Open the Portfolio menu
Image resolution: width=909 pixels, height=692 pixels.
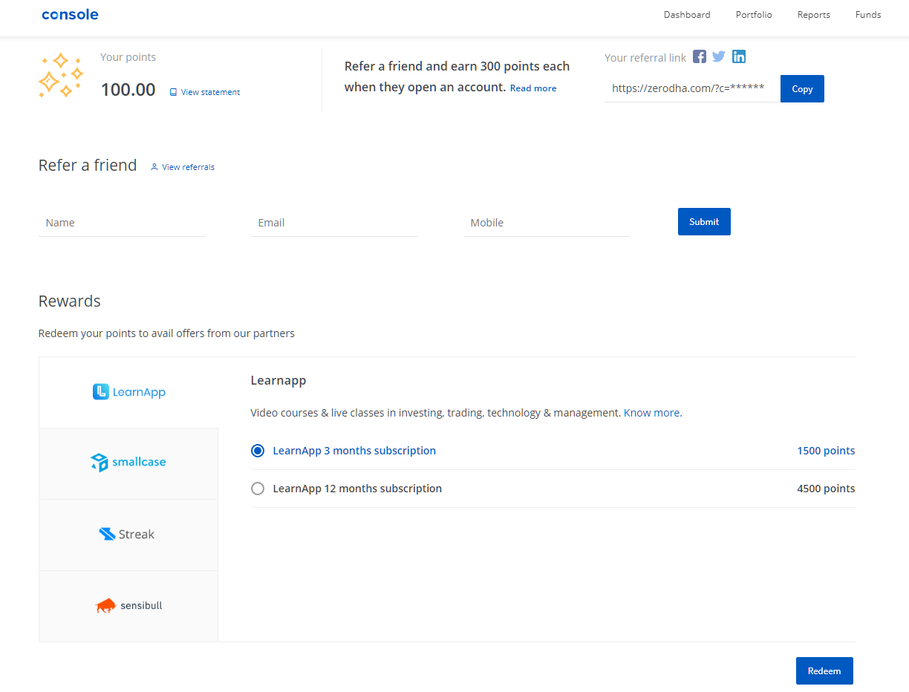[x=754, y=15]
